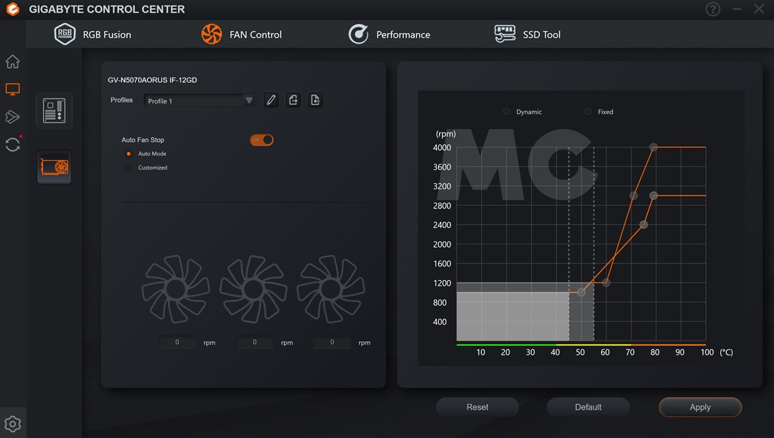Close the Gigabyte Control Center window

tap(759, 9)
